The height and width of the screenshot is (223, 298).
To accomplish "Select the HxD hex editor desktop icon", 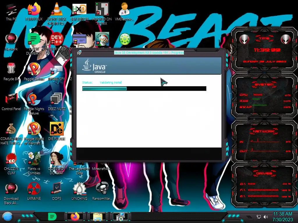I will (x=79, y=9).
